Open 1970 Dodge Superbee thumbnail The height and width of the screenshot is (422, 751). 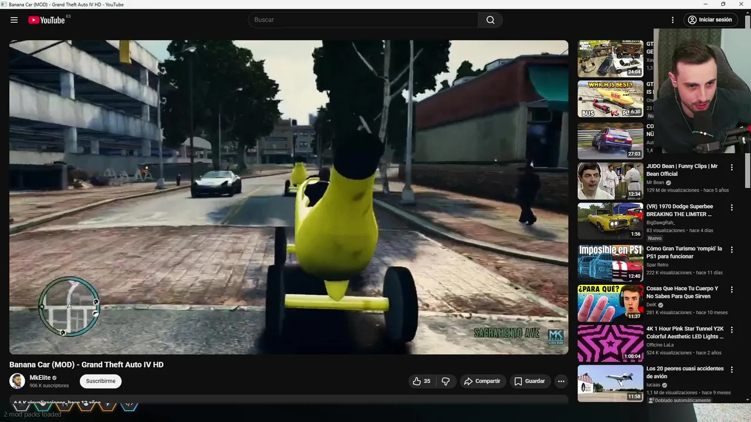click(x=610, y=221)
